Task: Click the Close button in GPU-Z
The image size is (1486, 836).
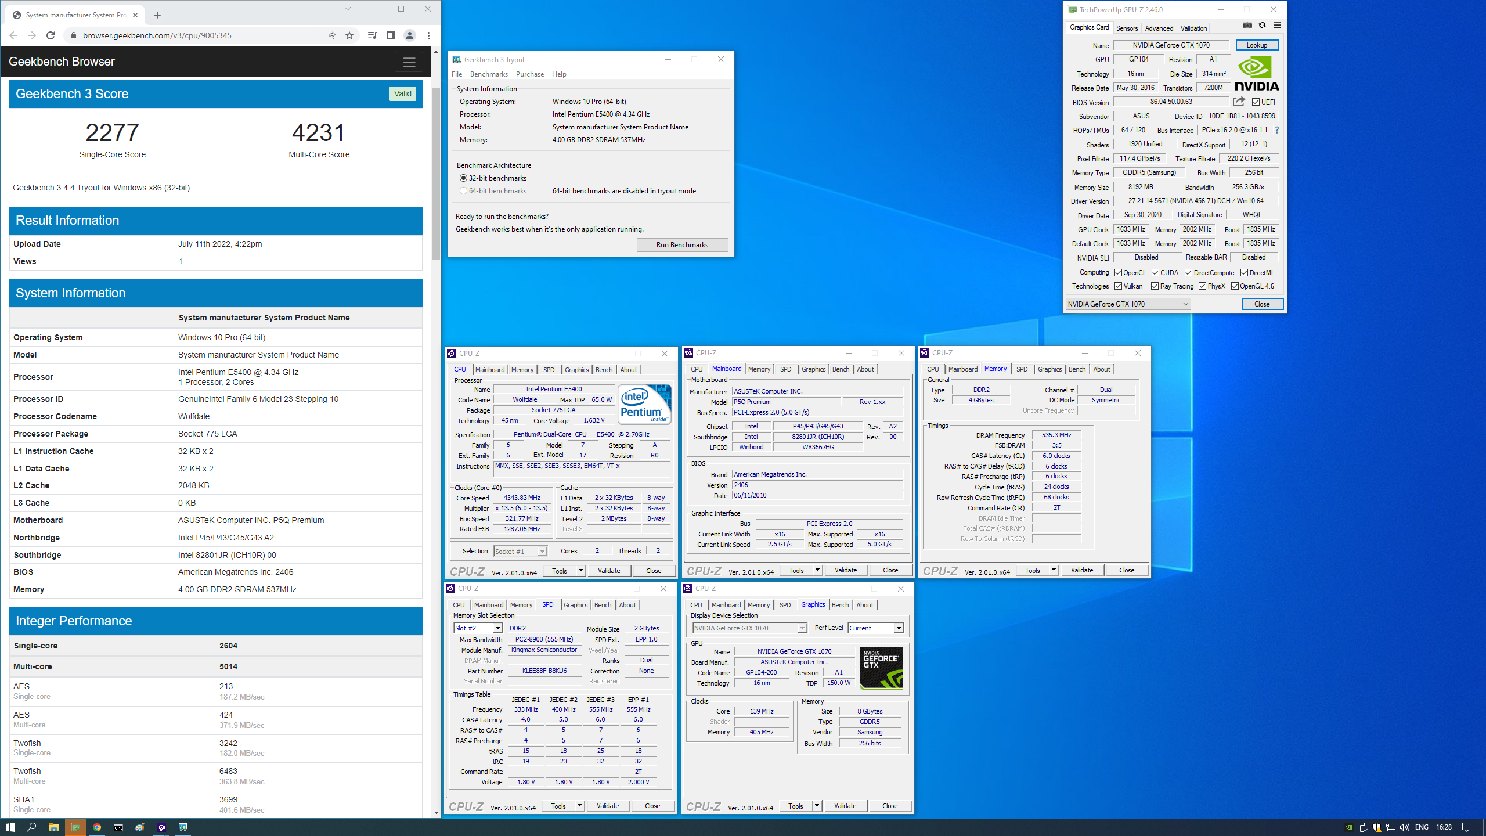Action: (1262, 304)
